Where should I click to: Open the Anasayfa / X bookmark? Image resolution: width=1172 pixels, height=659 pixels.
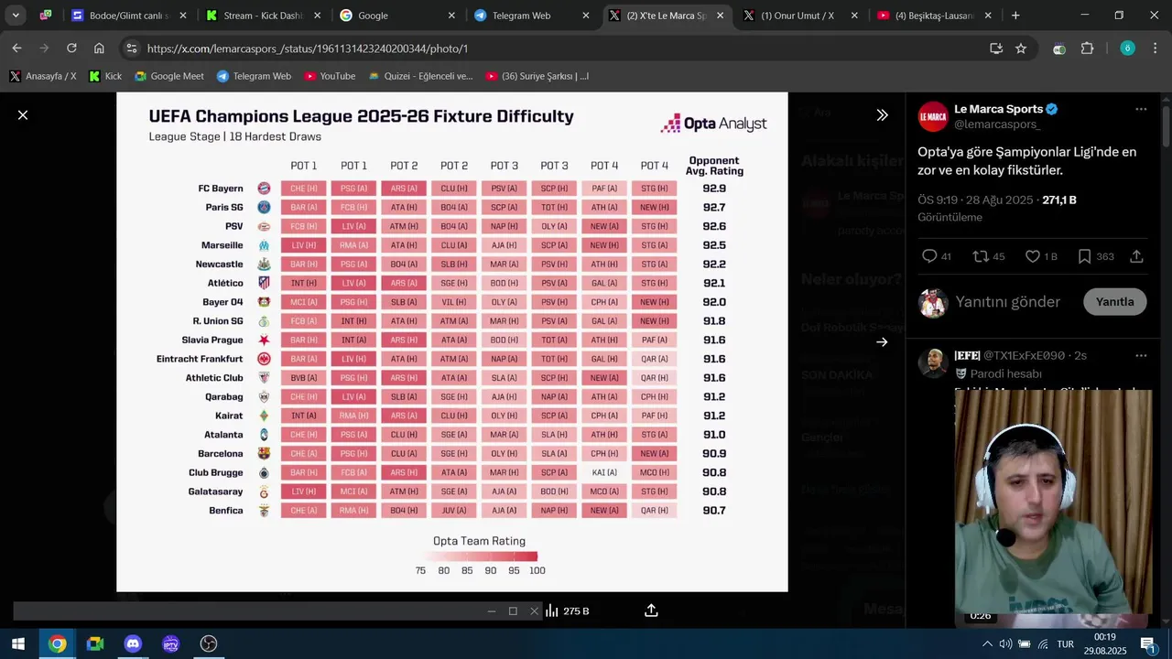tap(43, 76)
